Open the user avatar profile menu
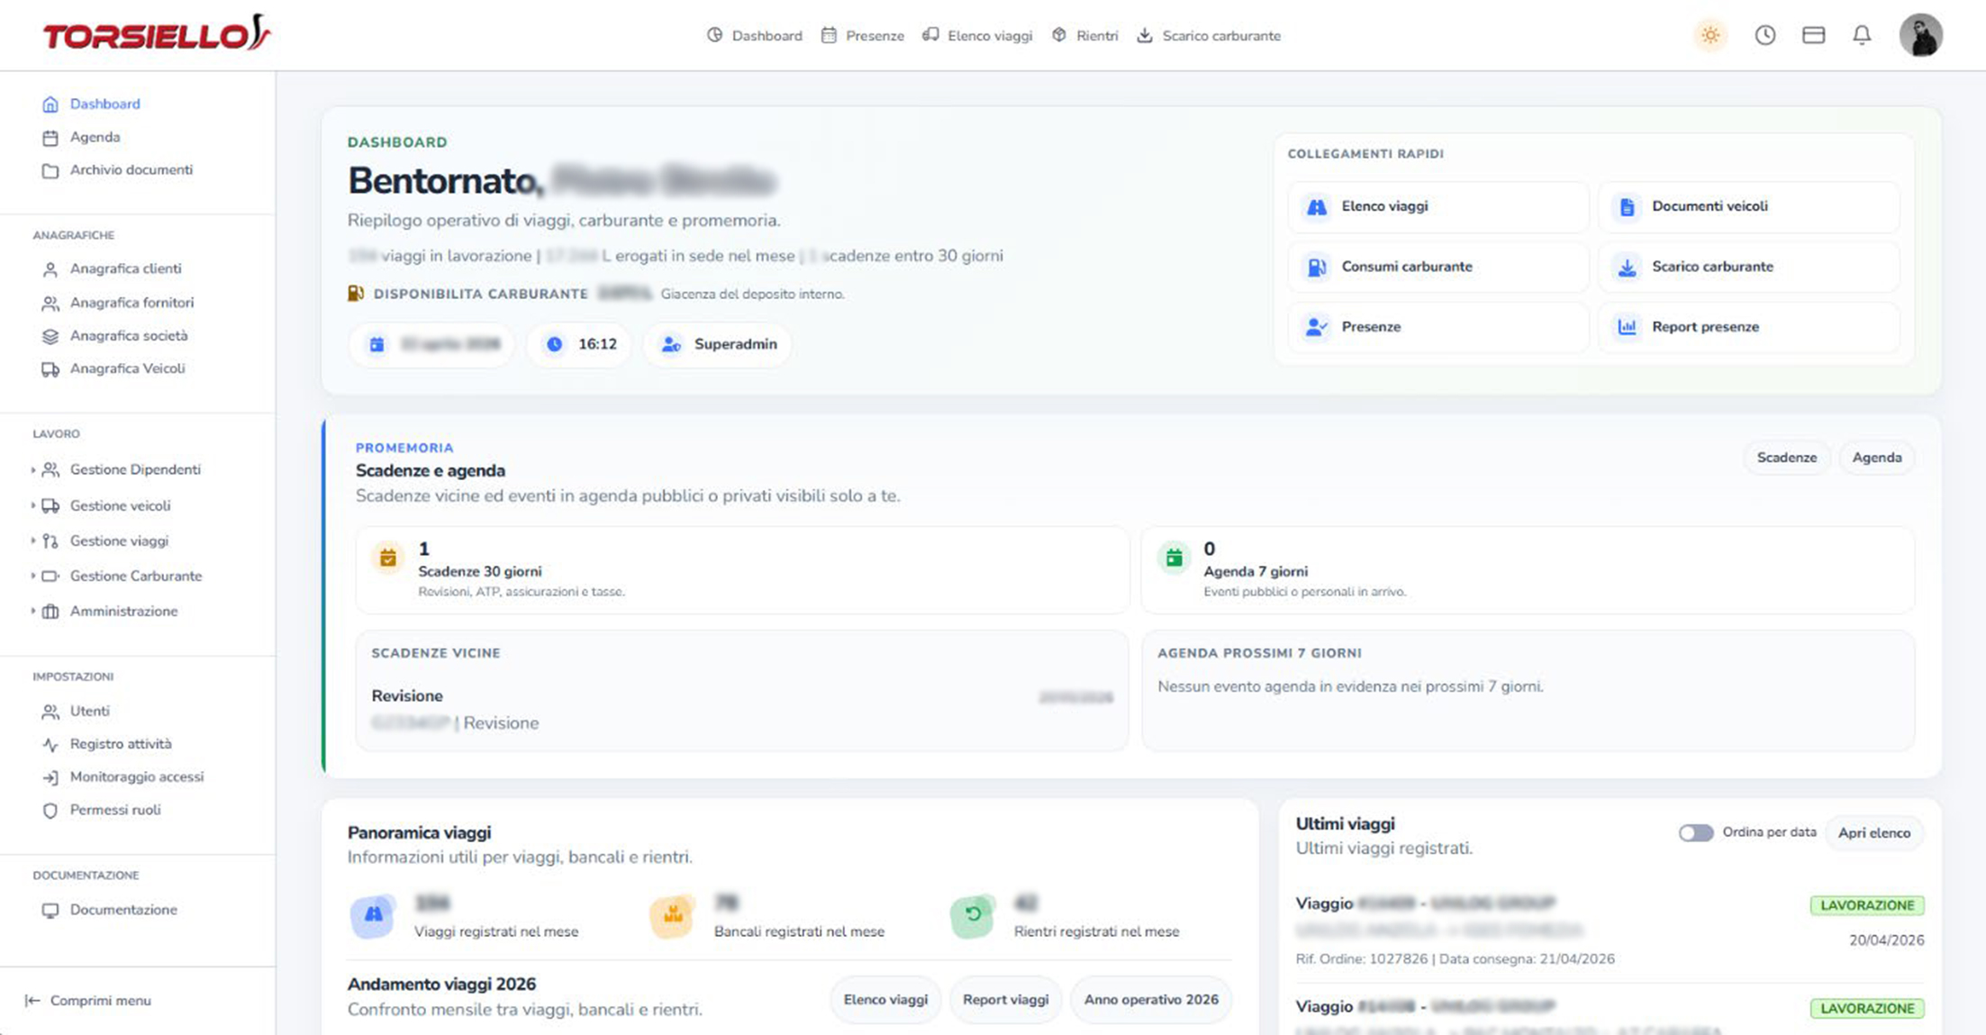 tap(1921, 36)
